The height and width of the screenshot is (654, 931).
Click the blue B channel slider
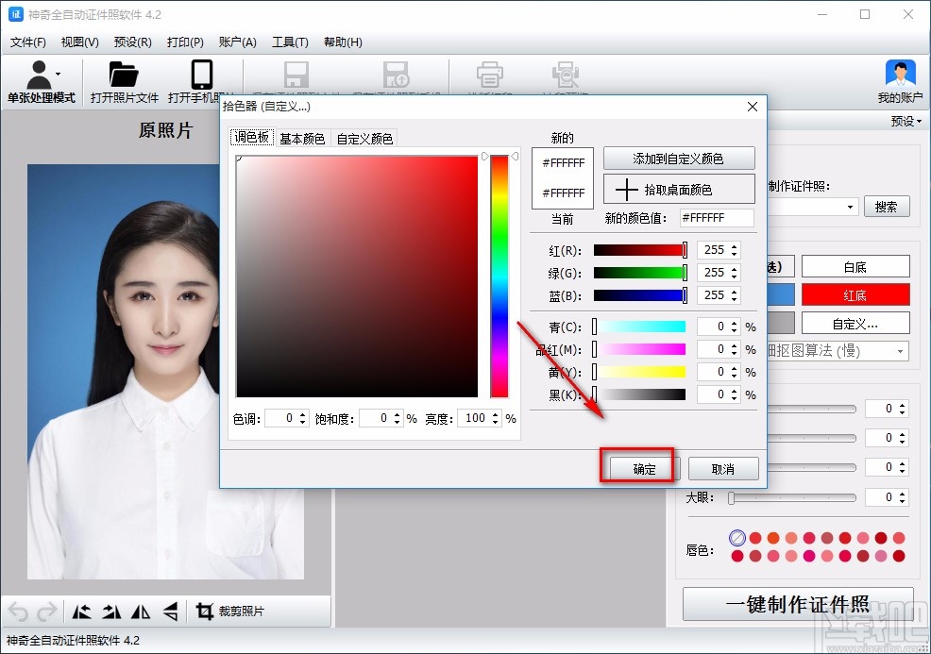[640, 295]
